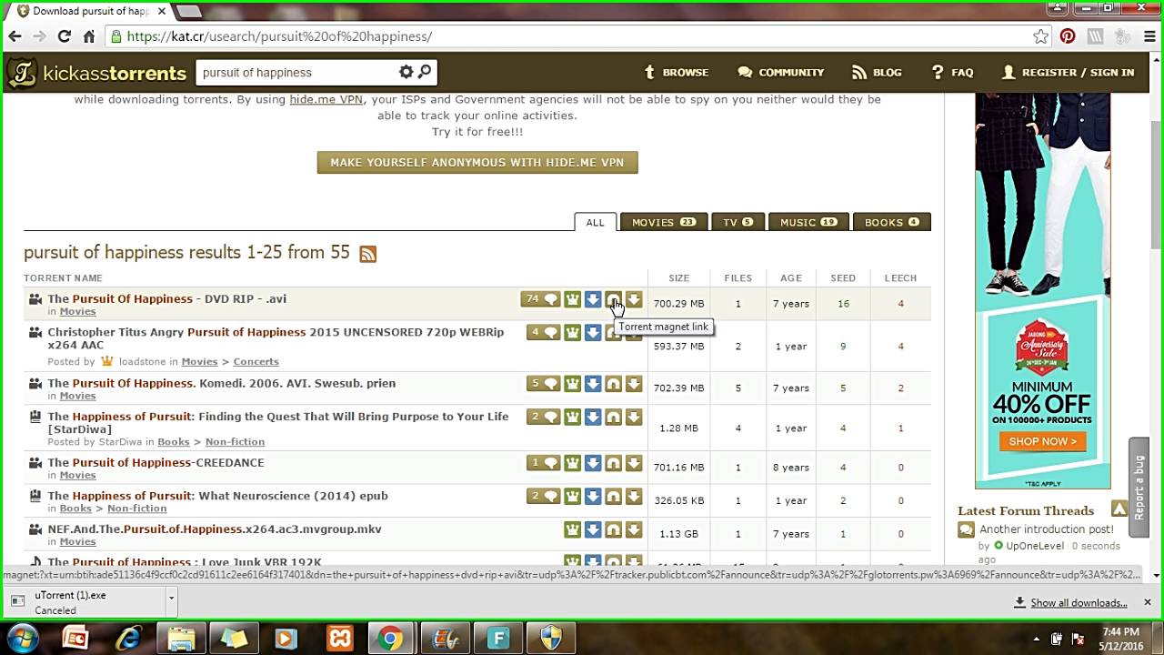The width and height of the screenshot is (1164, 655).
Task: Open the 4 comments icon on Christopher Titus row
Action: pos(544,333)
